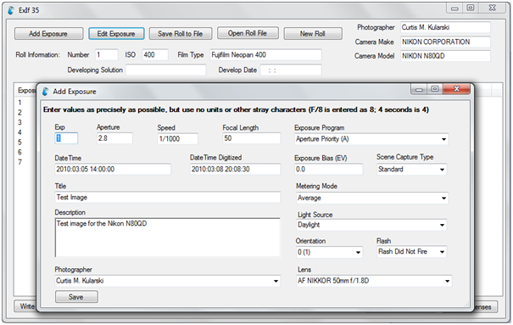This screenshot has width=513, height=325.
Task: Click the roll Number field
Action: tap(106, 54)
